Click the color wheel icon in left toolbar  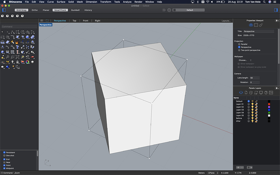(27, 62)
